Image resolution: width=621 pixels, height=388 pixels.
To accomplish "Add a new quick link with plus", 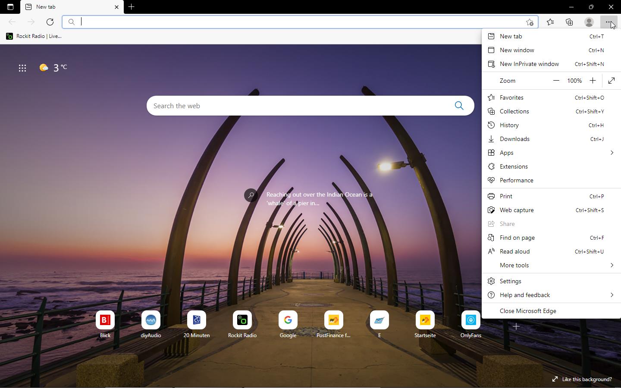I will point(516,326).
